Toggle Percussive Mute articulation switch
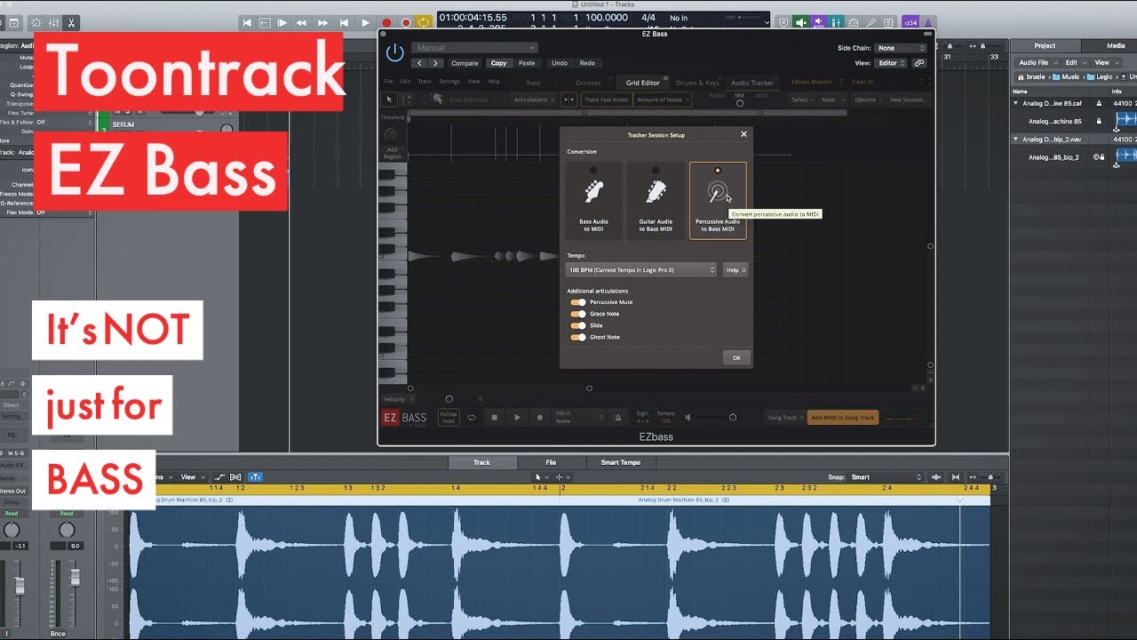1137x640 pixels. [578, 302]
